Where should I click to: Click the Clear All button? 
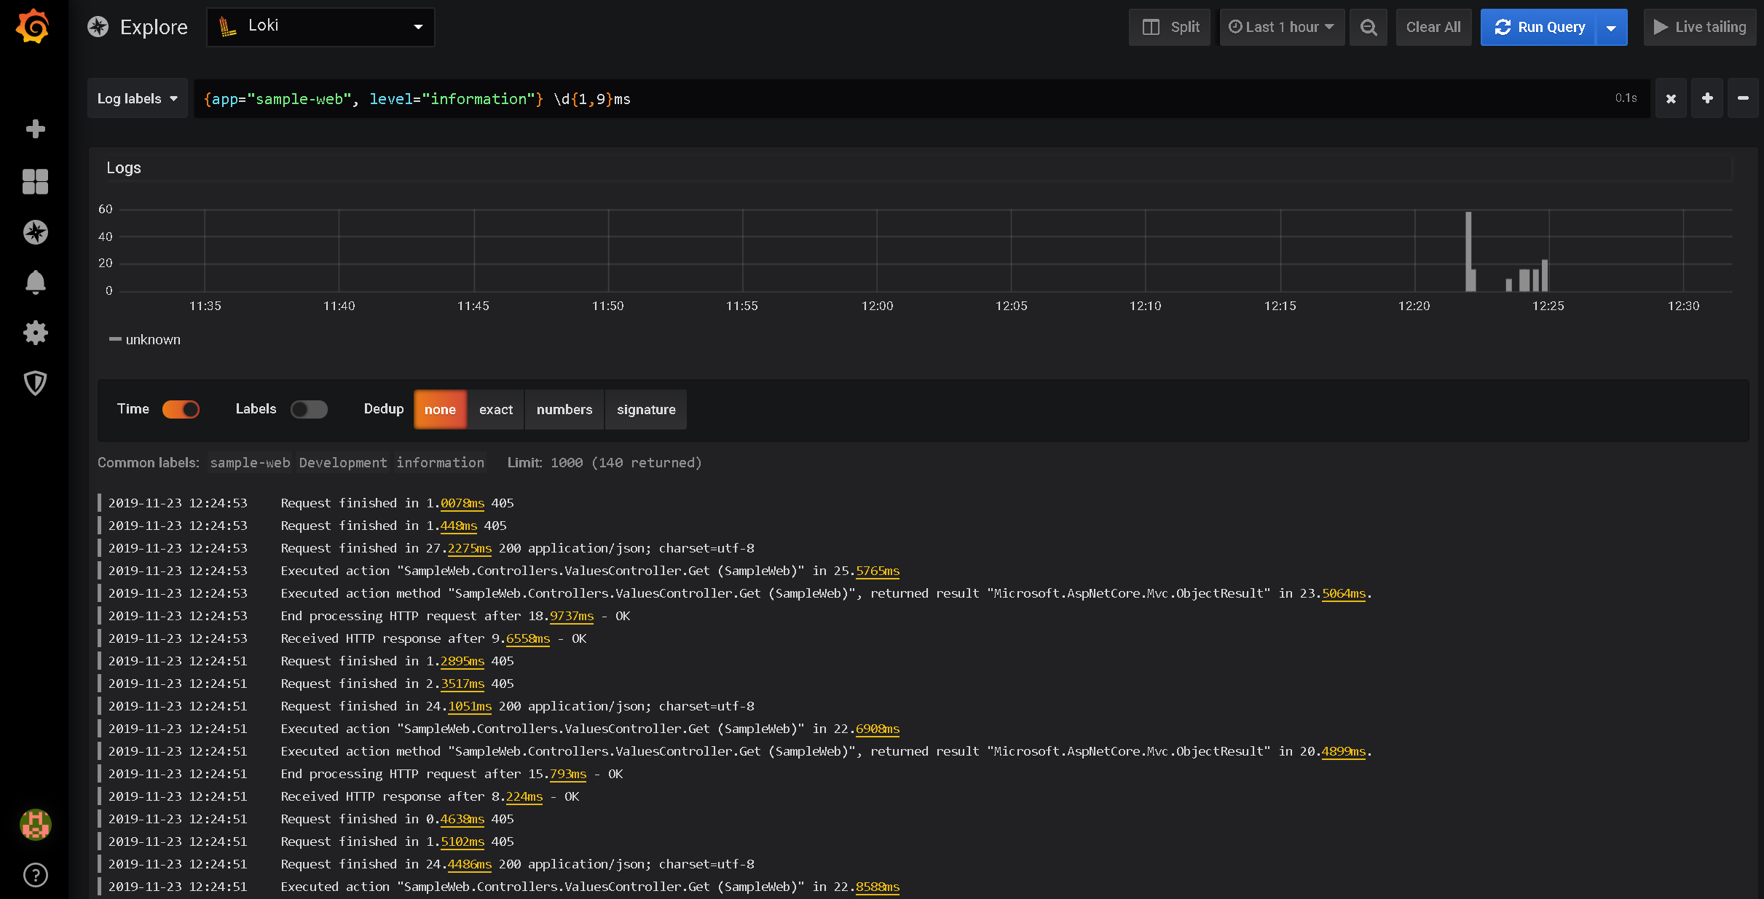click(1433, 27)
